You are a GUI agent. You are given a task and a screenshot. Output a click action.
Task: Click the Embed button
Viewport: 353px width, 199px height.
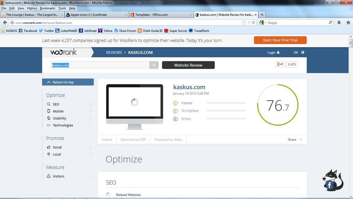pyautogui.click(x=107, y=140)
